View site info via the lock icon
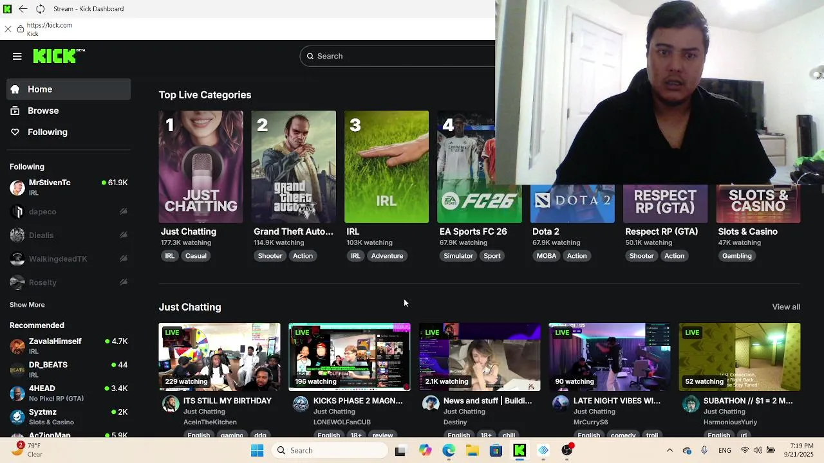Image resolution: width=824 pixels, height=463 pixels. 21,29
